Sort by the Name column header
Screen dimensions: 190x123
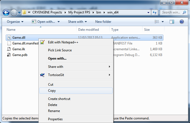tap(11, 30)
